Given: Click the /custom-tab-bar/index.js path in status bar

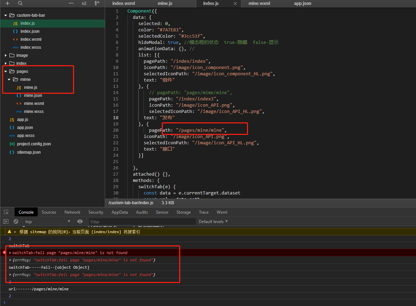Looking at the screenshot, I should [131, 203].
